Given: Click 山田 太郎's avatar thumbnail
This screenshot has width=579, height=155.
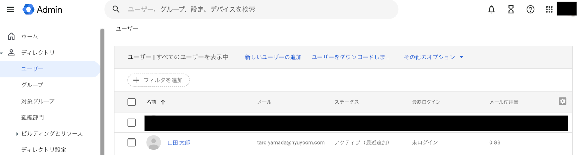Looking at the screenshot, I should [x=153, y=142].
